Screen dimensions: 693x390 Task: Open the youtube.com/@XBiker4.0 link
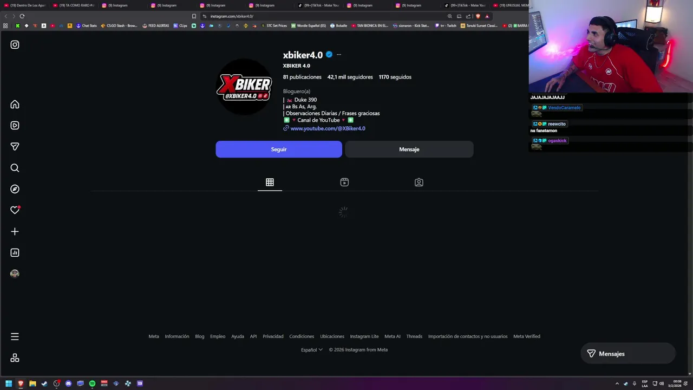[328, 128]
